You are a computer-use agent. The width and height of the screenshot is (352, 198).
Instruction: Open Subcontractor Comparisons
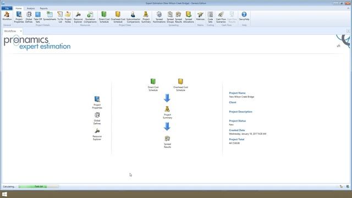(133, 17)
